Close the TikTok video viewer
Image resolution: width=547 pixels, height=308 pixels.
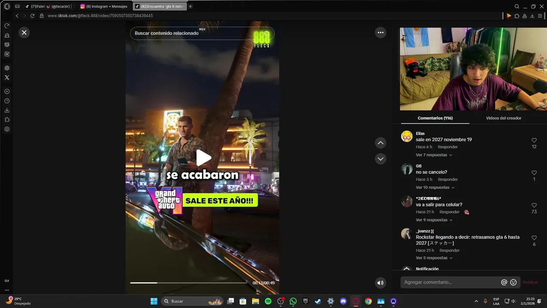pos(24,33)
